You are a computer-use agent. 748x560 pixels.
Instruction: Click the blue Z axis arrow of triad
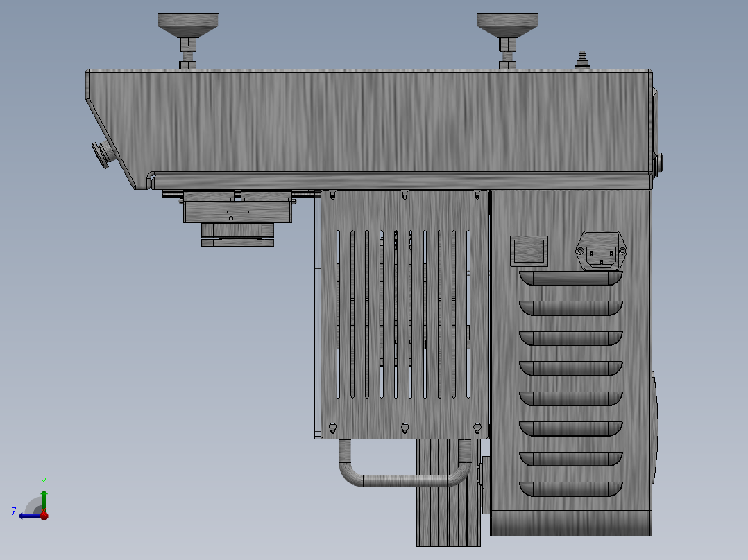point(30,516)
